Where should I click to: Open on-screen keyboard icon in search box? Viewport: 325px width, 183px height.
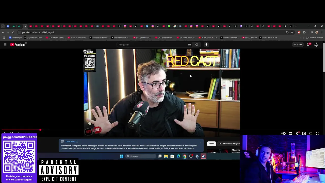(189, 44)
